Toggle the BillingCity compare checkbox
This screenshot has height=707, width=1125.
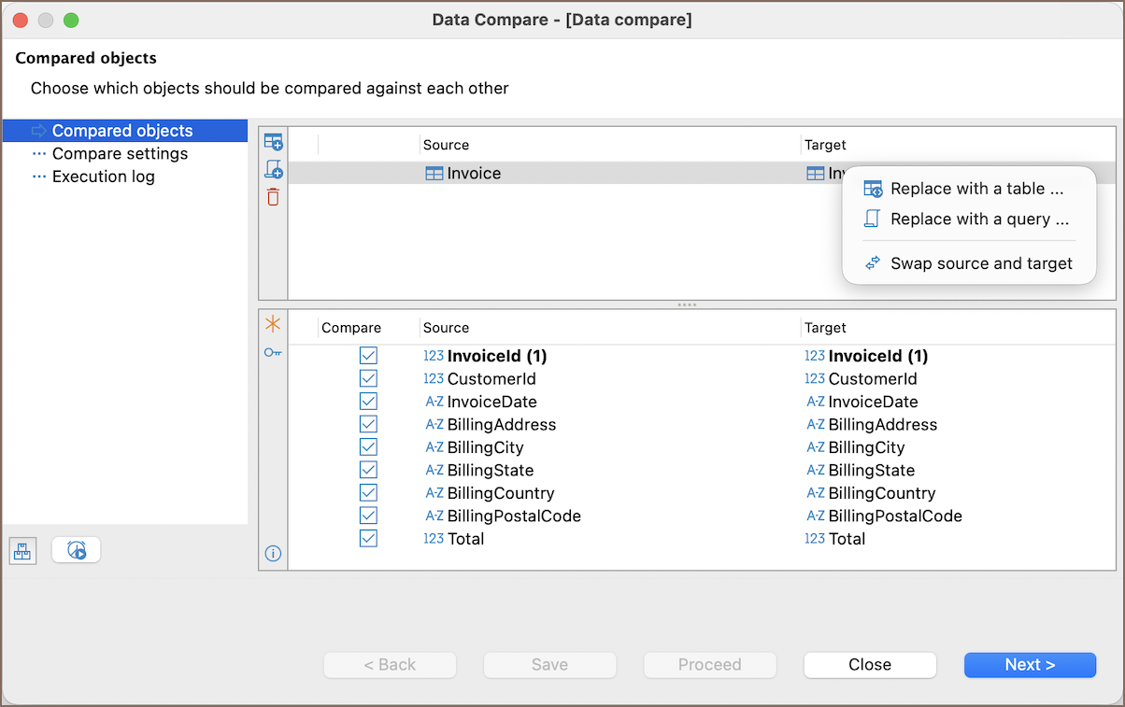click(368, 447)
